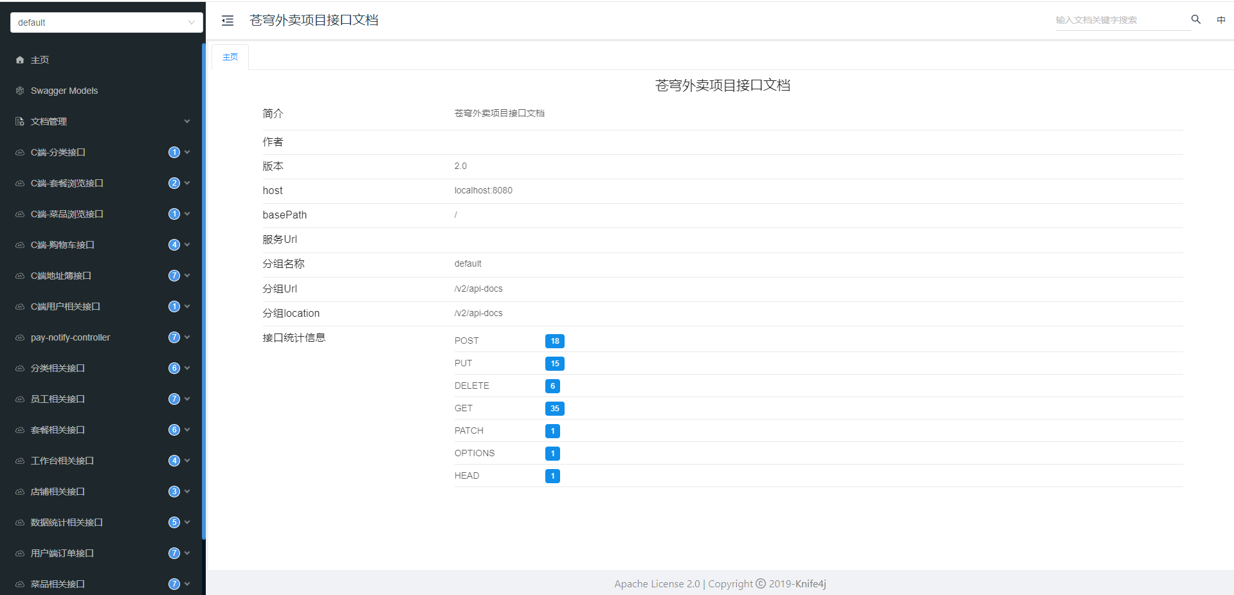This screenshot has height=595, width=1234.
Task: Click the localhost:8080 host value
Action: click(x=484, y=190)
